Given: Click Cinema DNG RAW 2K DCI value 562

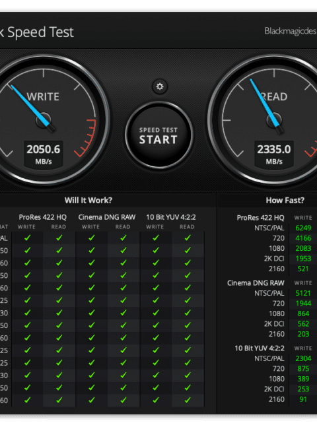Looking at the screenshot, I should coord(303,324).
